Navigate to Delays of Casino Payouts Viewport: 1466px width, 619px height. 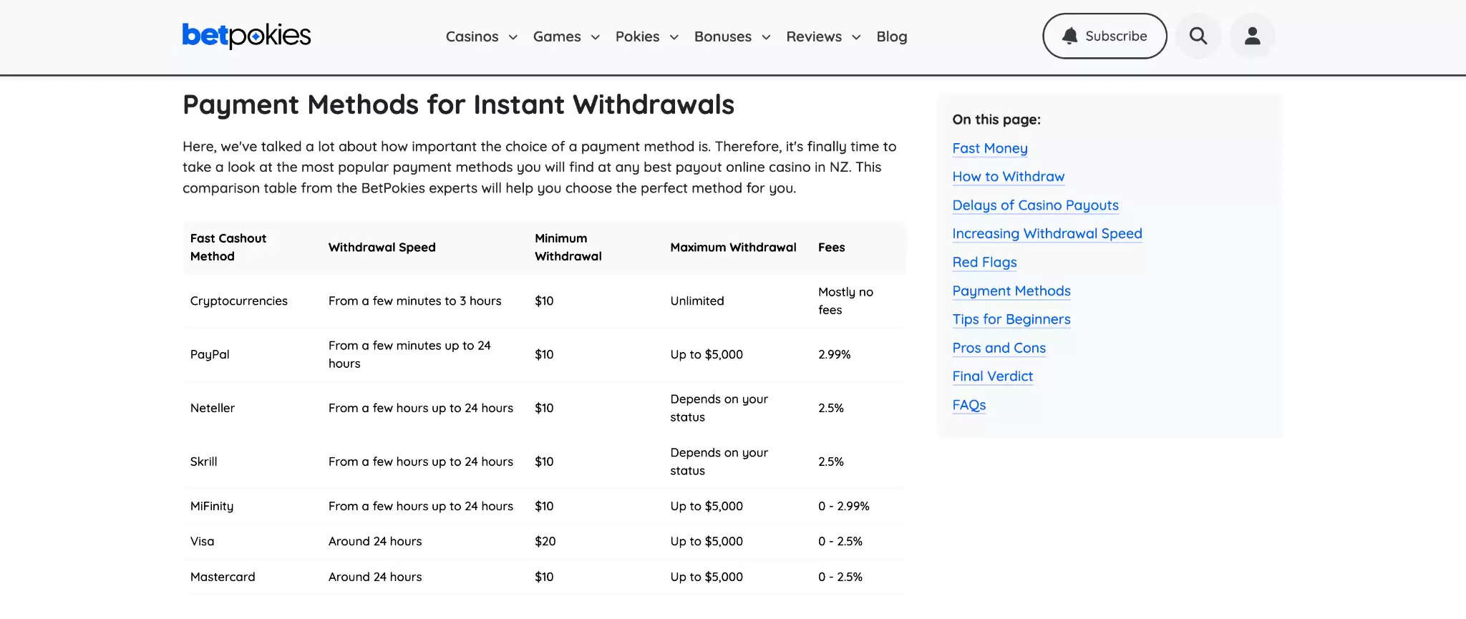(1035, 205)
